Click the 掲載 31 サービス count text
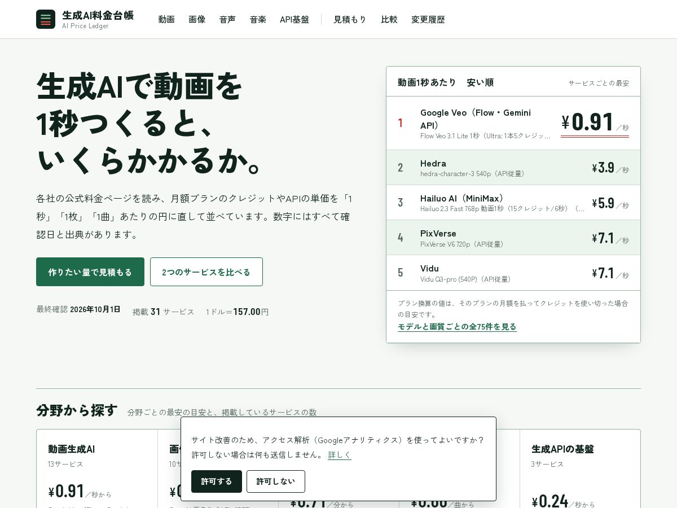 164,312
